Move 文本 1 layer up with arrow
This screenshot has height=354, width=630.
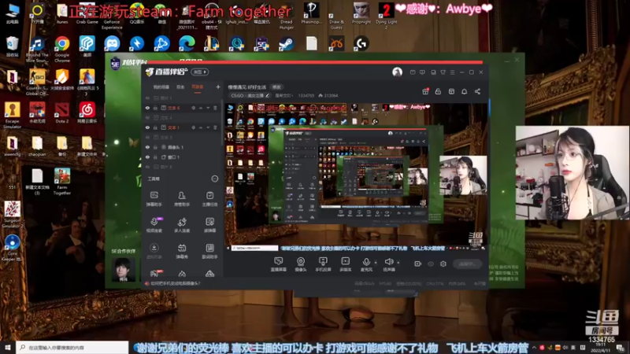click(x=201, y=127)
